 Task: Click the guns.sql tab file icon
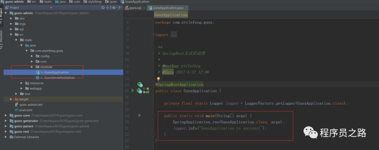(x=127, y=8)
